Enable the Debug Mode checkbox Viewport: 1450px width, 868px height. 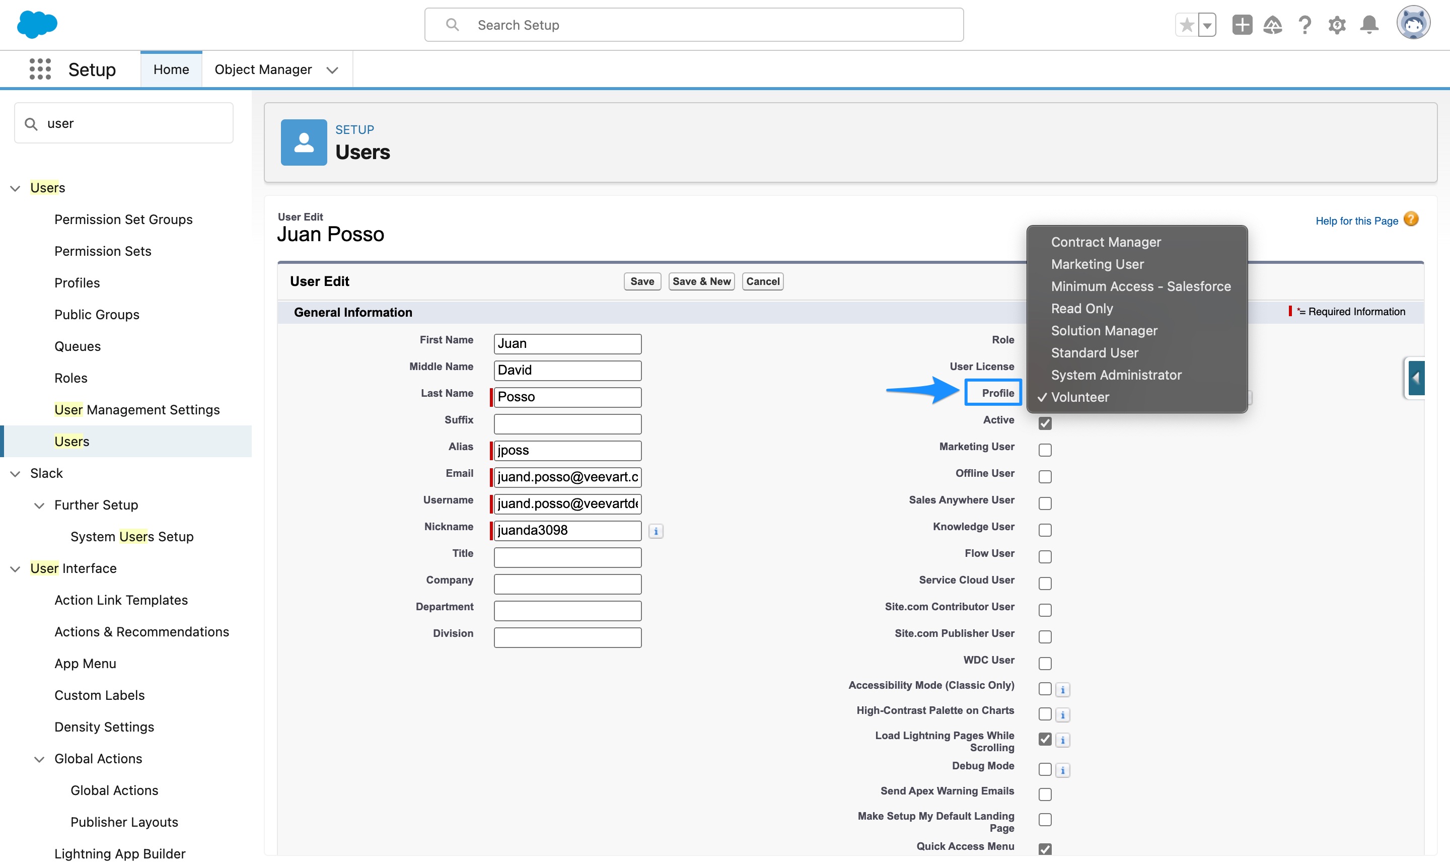(1045, 770)
